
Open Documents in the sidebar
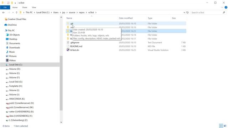point(15,43)
